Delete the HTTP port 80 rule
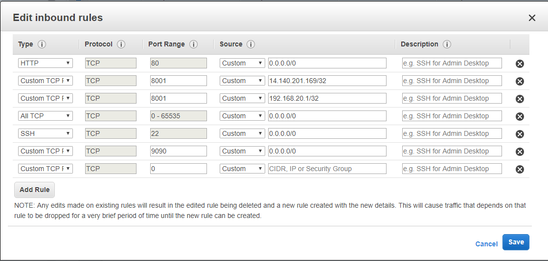Screen dimensions: 548x261 click(x=520, y=64)
